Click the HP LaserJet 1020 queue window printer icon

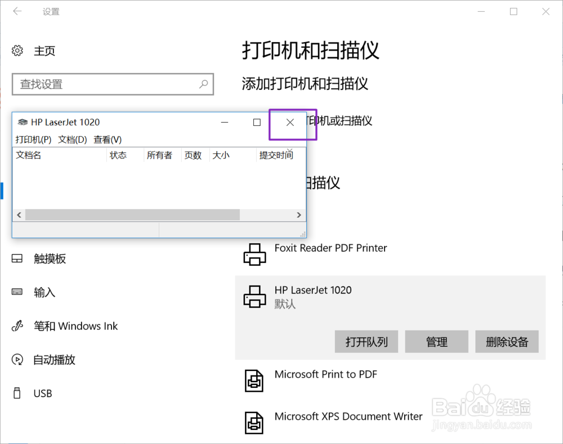(23, 122)
